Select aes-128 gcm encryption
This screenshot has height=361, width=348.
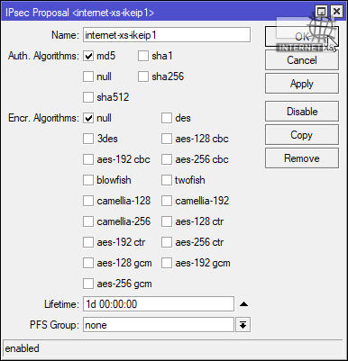88,263
